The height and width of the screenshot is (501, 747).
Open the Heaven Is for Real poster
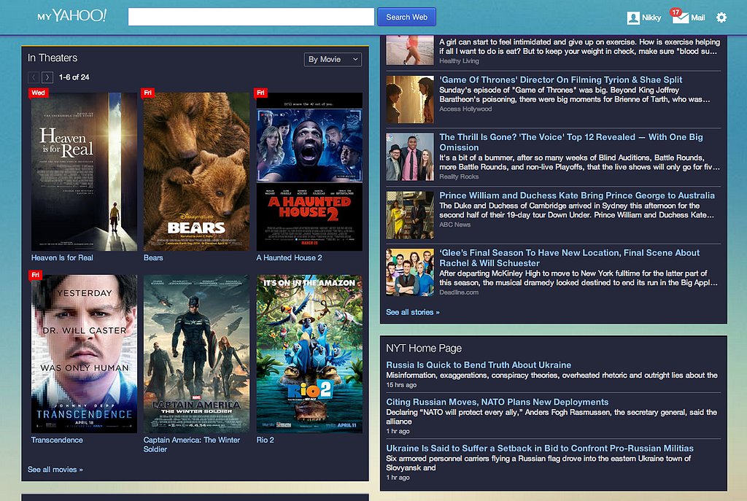(x=84, y=171)
